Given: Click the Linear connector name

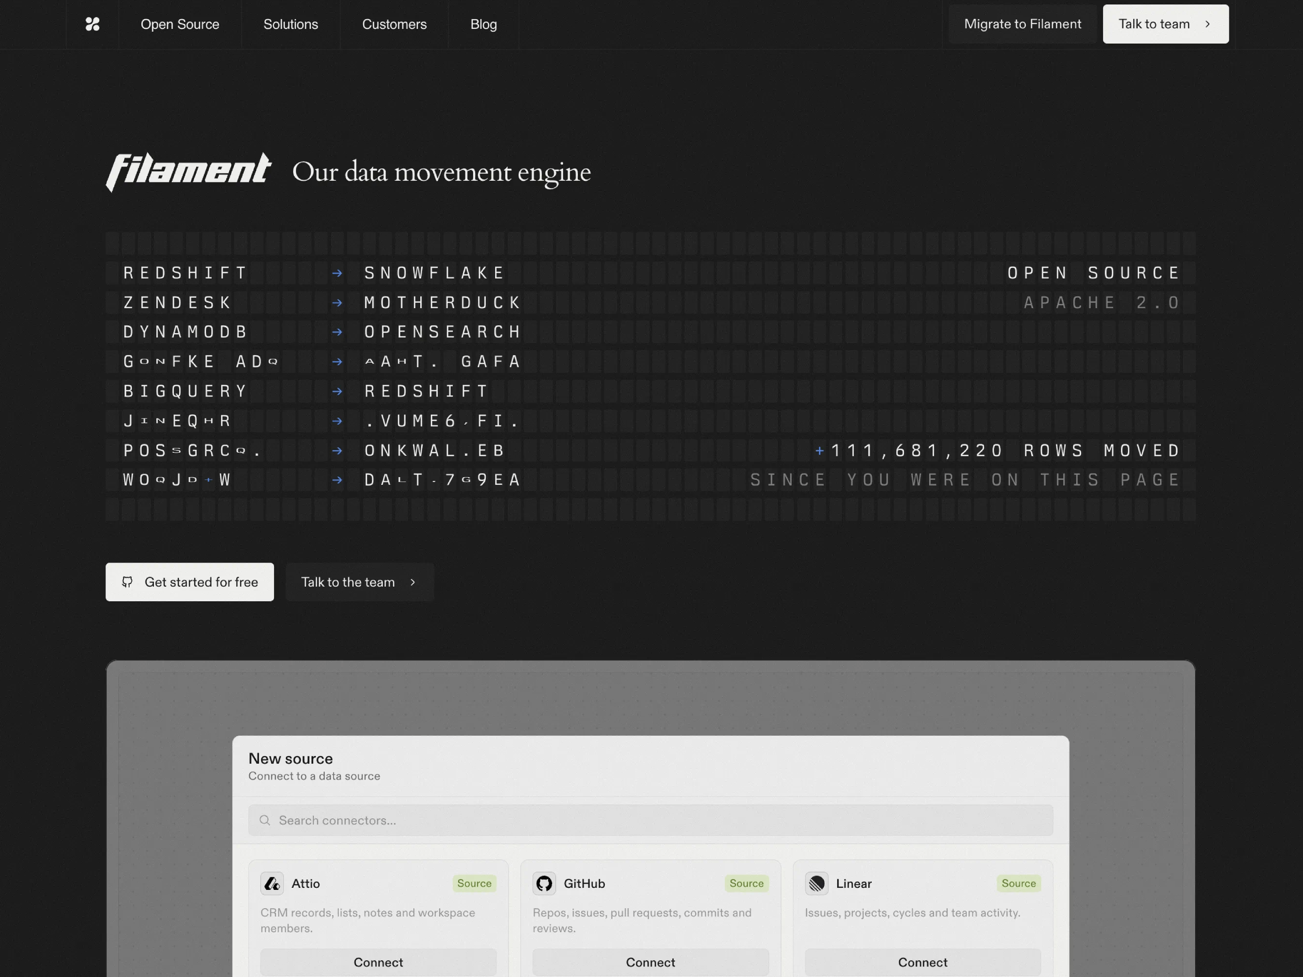Looking at the screenshot, I should point(853,883).
